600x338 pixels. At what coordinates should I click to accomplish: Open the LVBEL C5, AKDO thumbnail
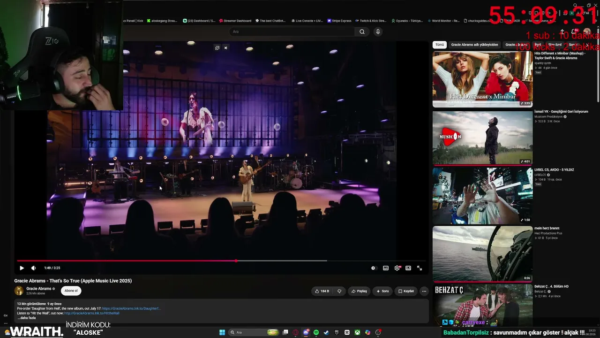coord(482,196)
